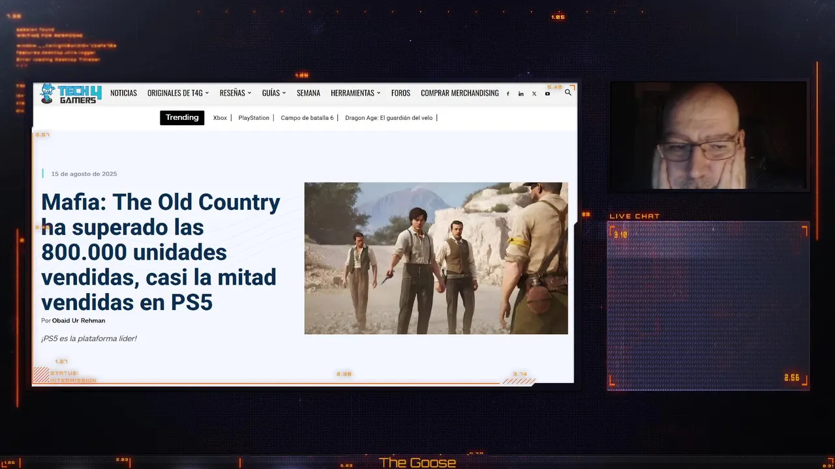
Task: Expand the Originales de T4G dropdown
Action: [x=178, y=93]
